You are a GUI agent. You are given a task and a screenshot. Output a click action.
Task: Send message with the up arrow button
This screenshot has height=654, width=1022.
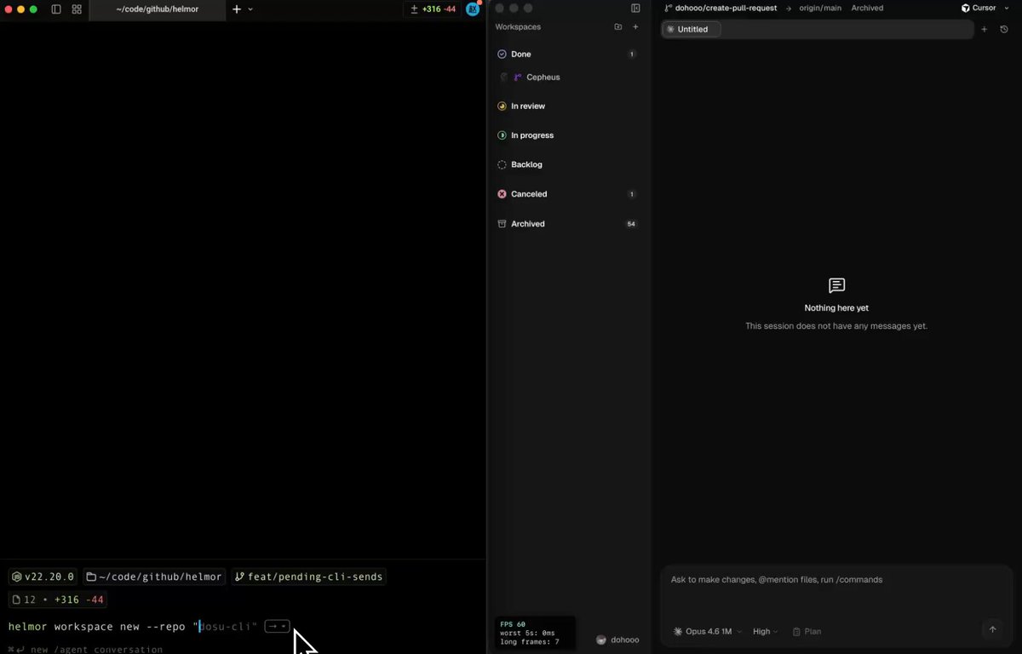(992, 630)
